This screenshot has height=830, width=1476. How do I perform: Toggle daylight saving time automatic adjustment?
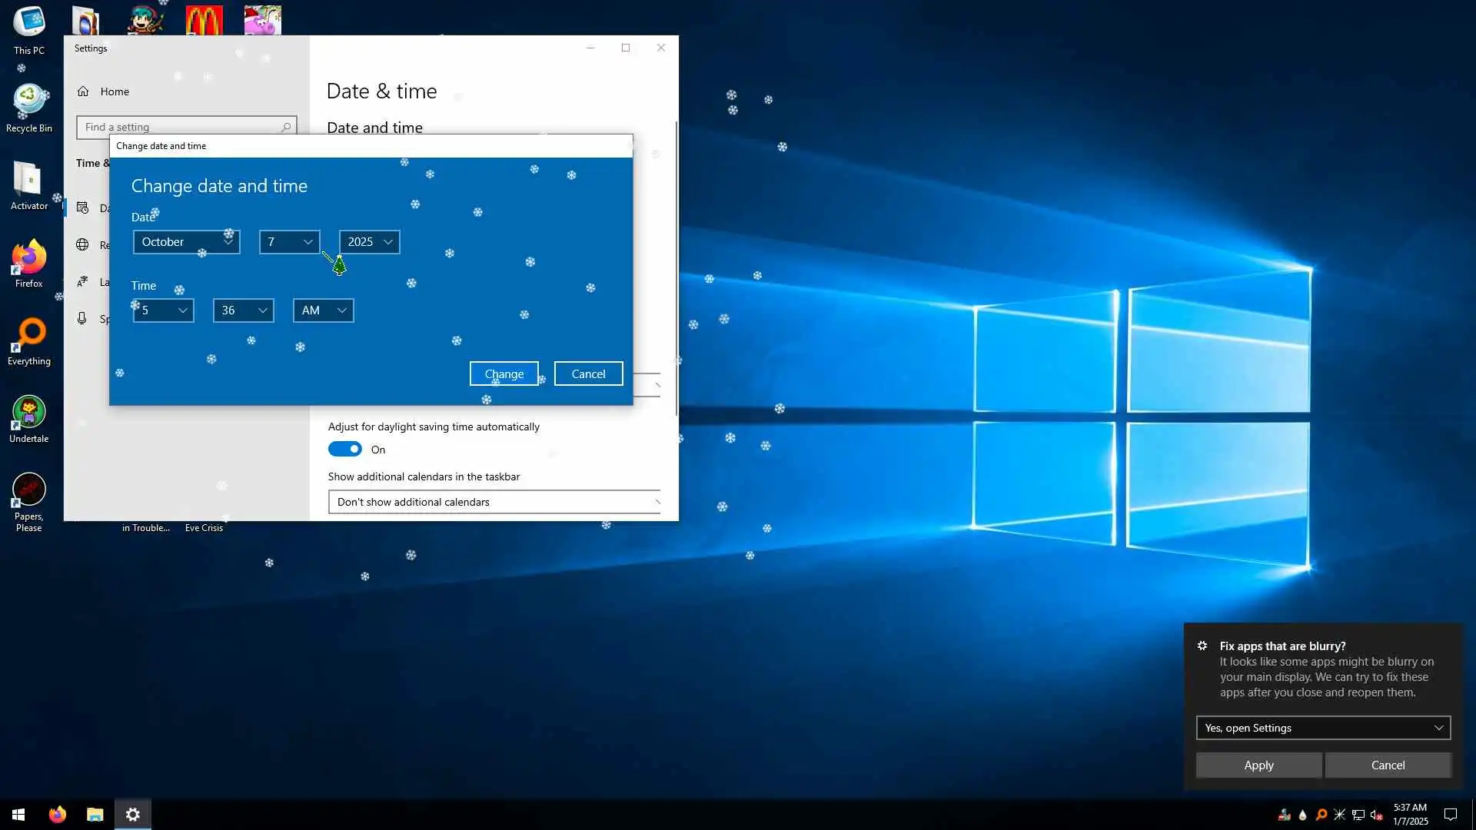pos(345,450)
